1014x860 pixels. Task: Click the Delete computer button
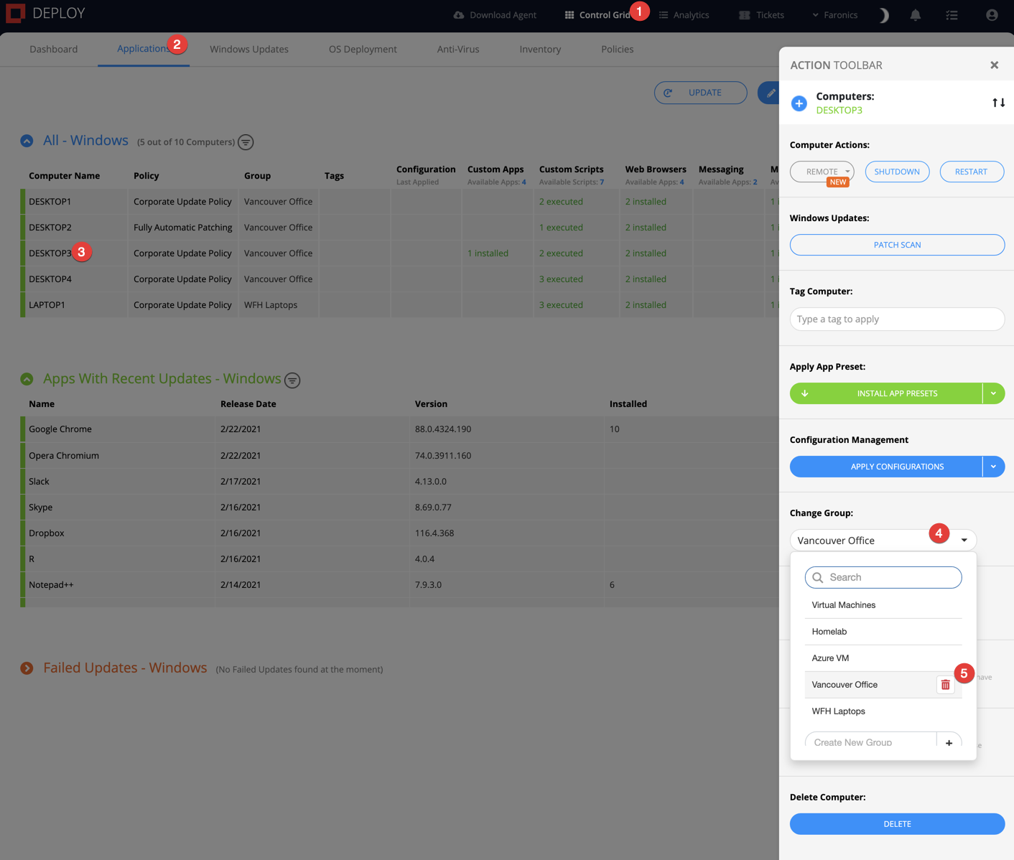click(897, 824)
